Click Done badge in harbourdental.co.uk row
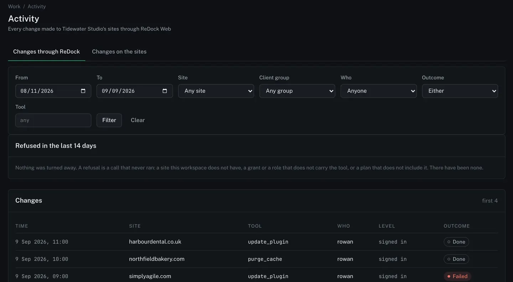This screenshot has height=282, width=513. click(x=456, y=242)
